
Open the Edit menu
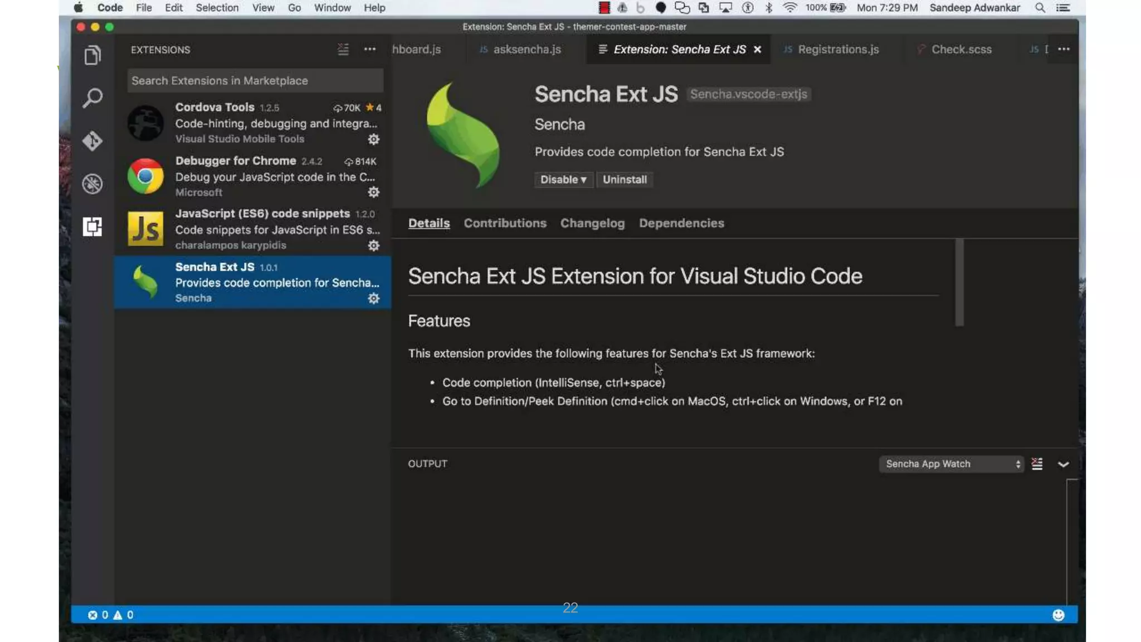174,8
